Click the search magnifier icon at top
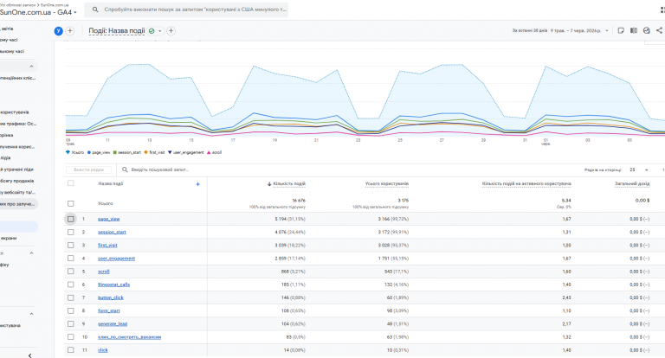The width and height of the screenshot is (665, 358). [95, 10]
